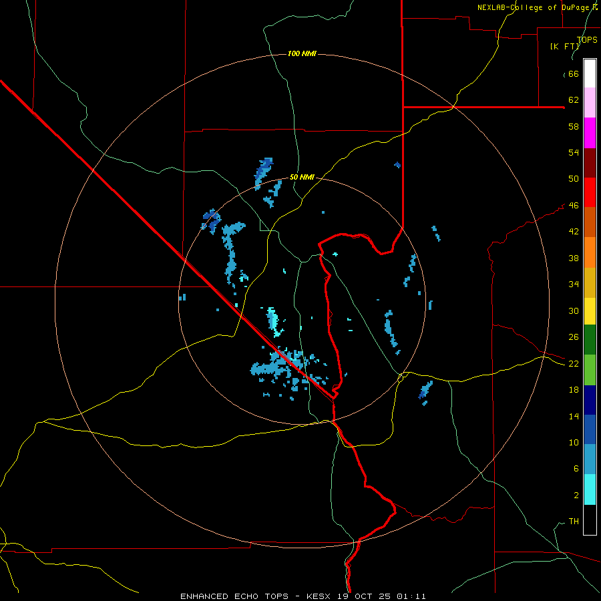Click the legend value "10"

click(573, 443)
